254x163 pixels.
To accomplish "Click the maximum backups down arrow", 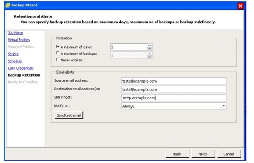I will click(150, 57).
